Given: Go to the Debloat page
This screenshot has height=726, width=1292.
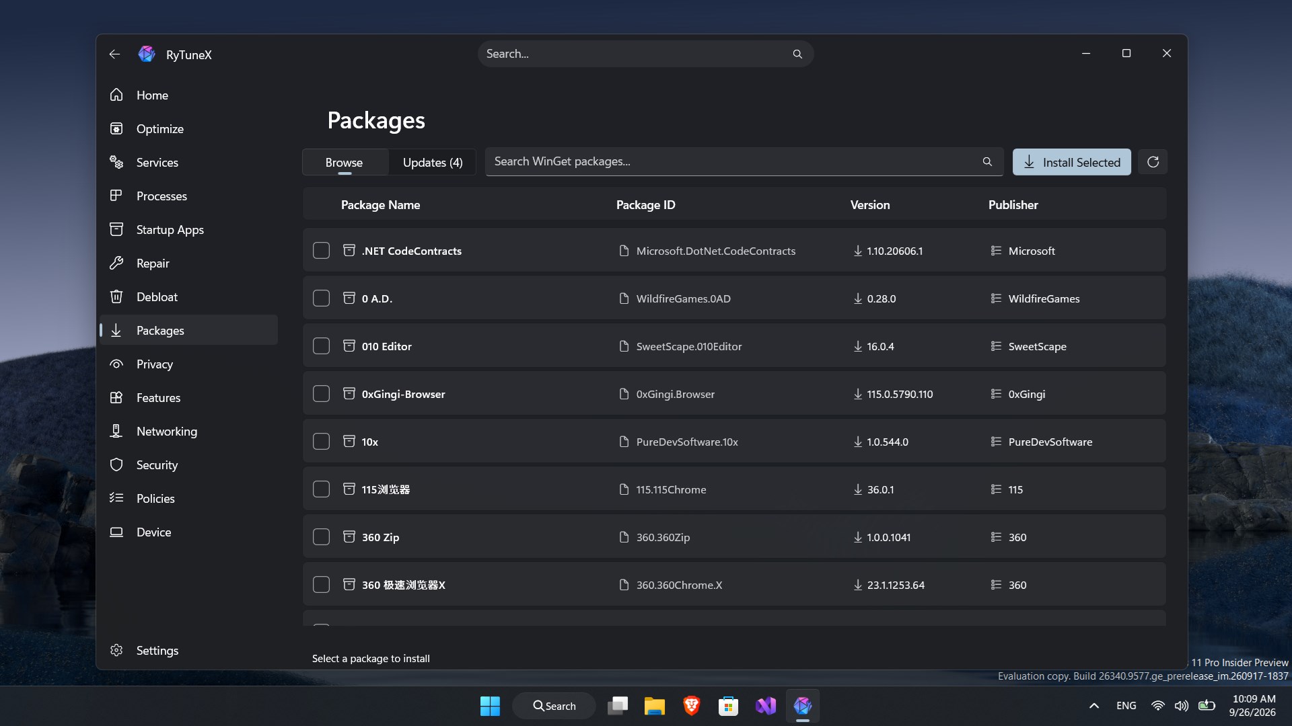Looking at the screenshot, I should point(188,296).
